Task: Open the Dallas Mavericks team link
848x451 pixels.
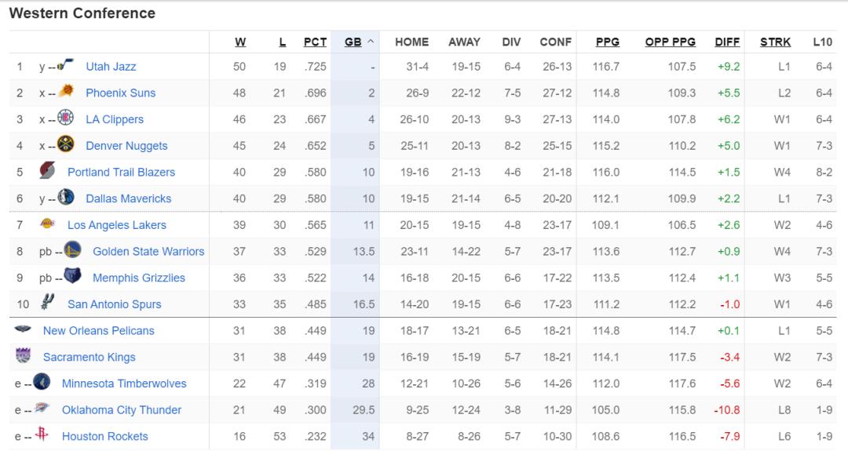Action: click(128, 198)
